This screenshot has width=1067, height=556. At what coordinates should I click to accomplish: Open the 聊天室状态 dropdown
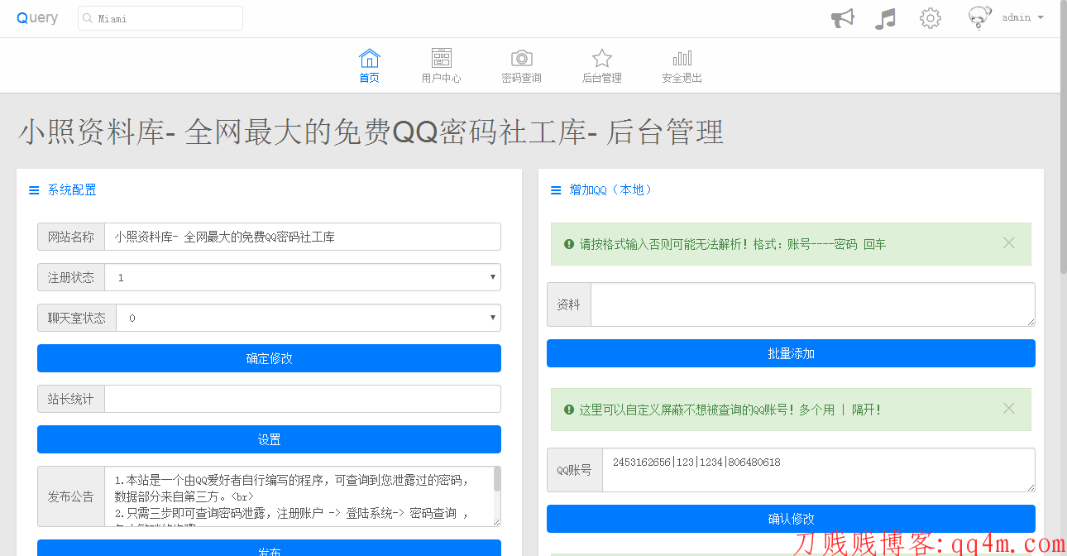pos(309,318)
